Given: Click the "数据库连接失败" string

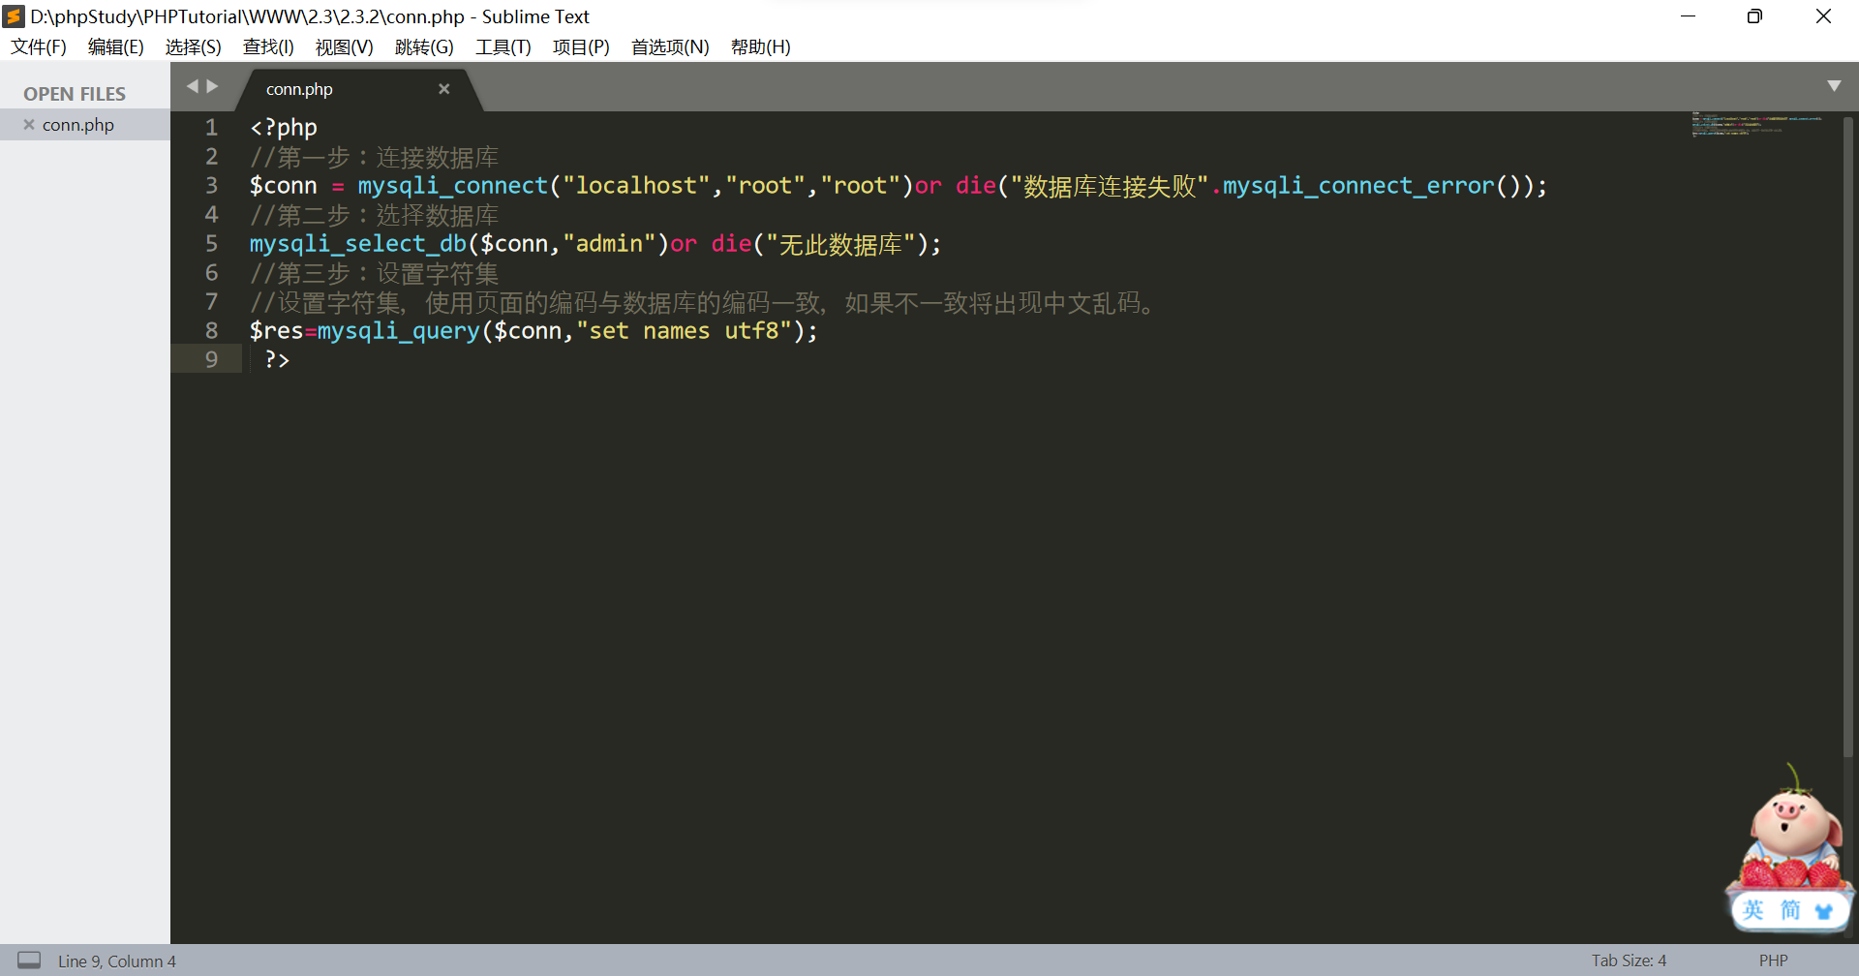Looking at the screenshot, I should [x=1110, y=186].
